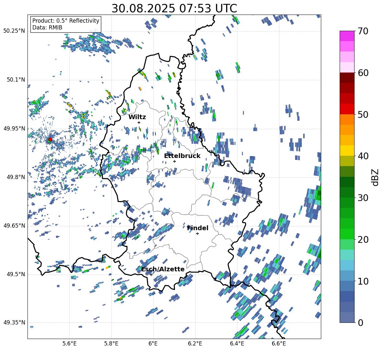Screen dimensions: 383x350
Task: Click the 10 colorbar tick label
Action: [x=363, y=281]
